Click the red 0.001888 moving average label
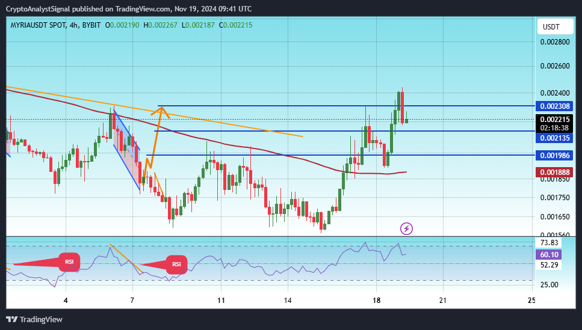Viewport: 582px width, 330px height. click(x=554, y=172)
